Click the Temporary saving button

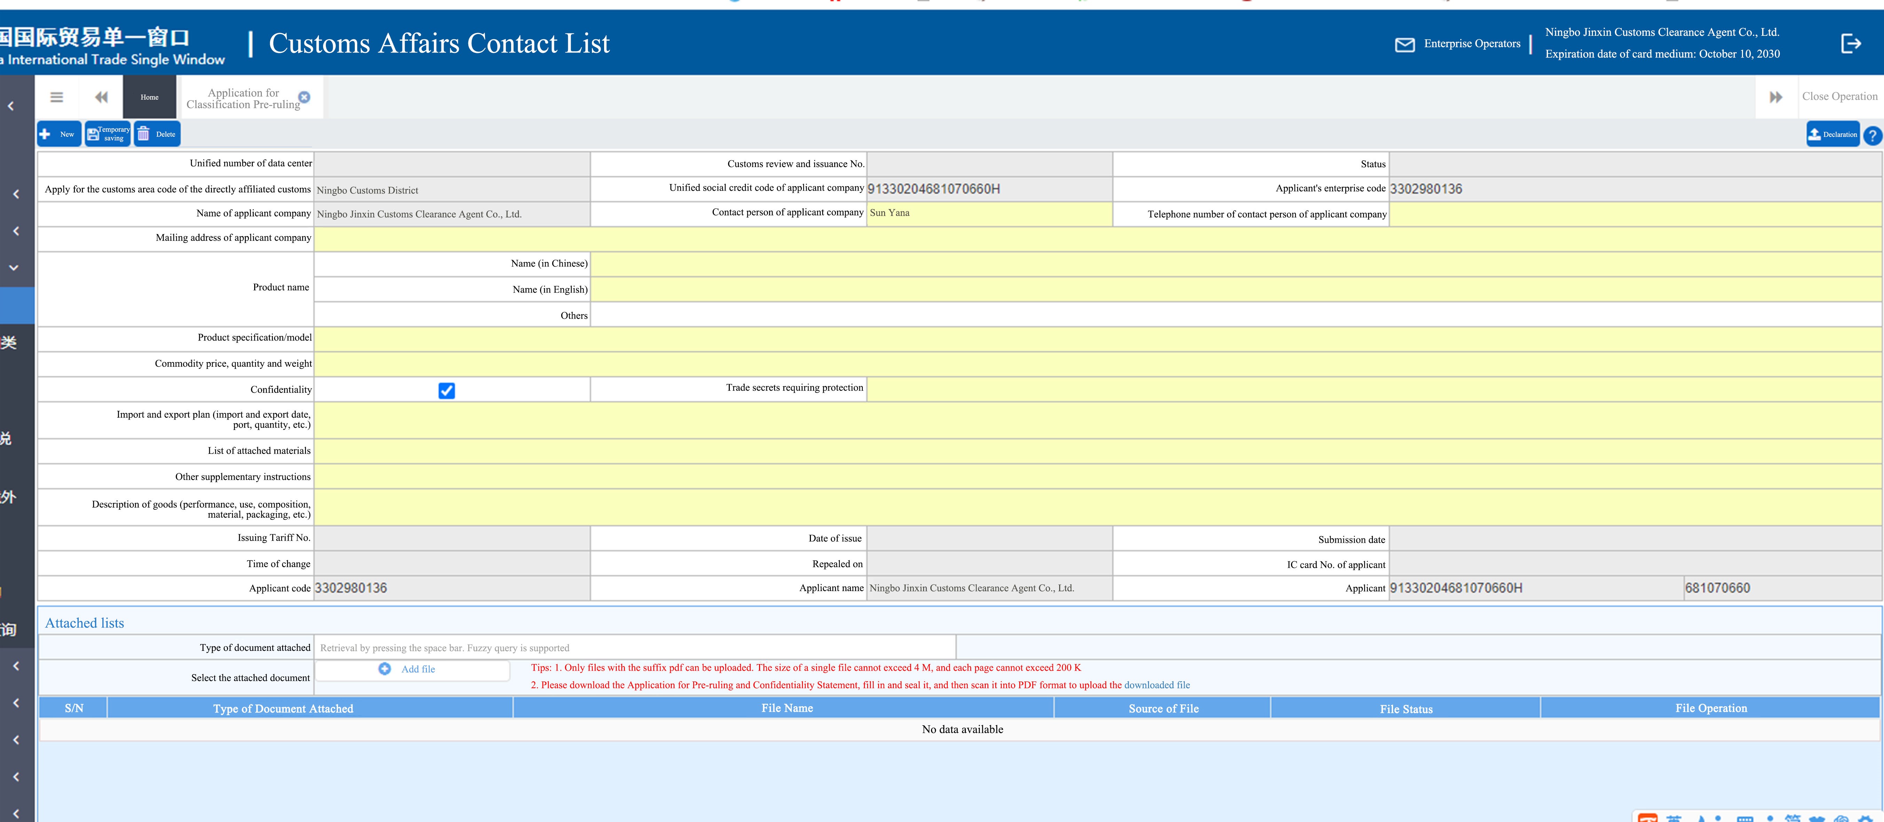click(108, 134)
